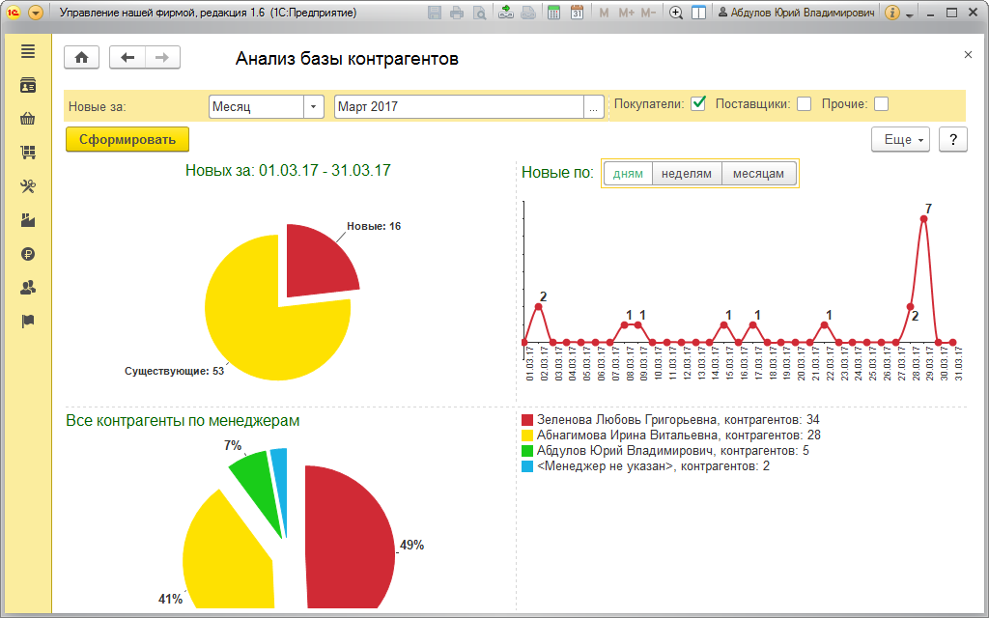The image size is (989, 618).
Task: Open the factory production section
Action: (27, 220)
